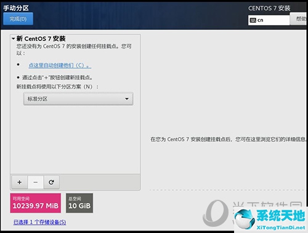Image resolution: width=308 pixels, height=233 pixels.
Task: Click the 总空间 10 GiB box
Action: point(79,203)
